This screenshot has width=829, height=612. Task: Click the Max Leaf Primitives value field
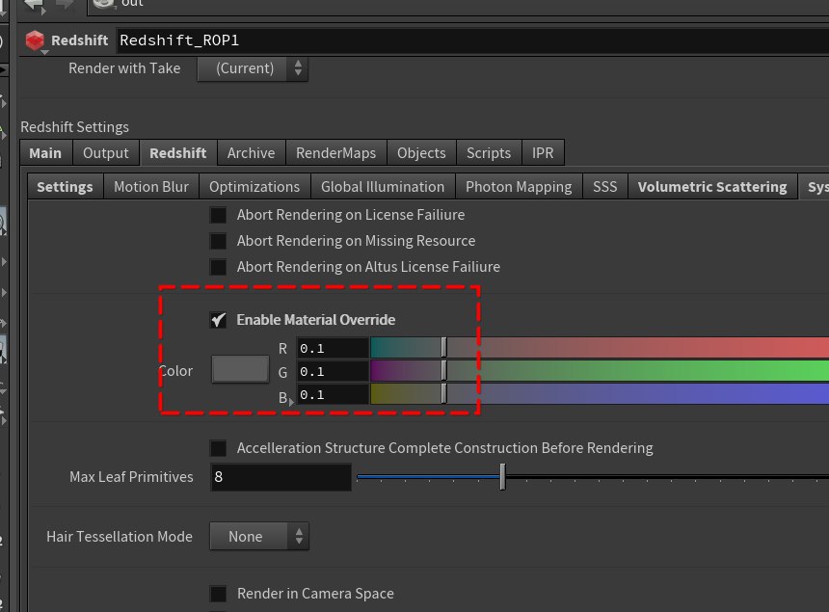point(281,477)
